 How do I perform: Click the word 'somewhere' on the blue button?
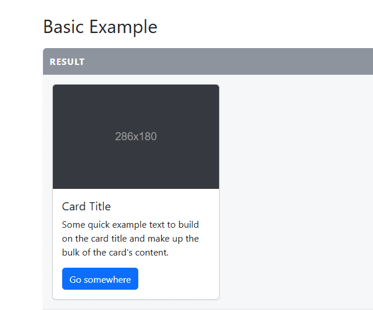click(x=107, y=280)
